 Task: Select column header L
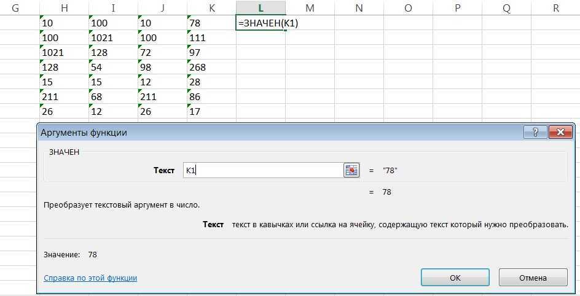[x=261, y=8]
